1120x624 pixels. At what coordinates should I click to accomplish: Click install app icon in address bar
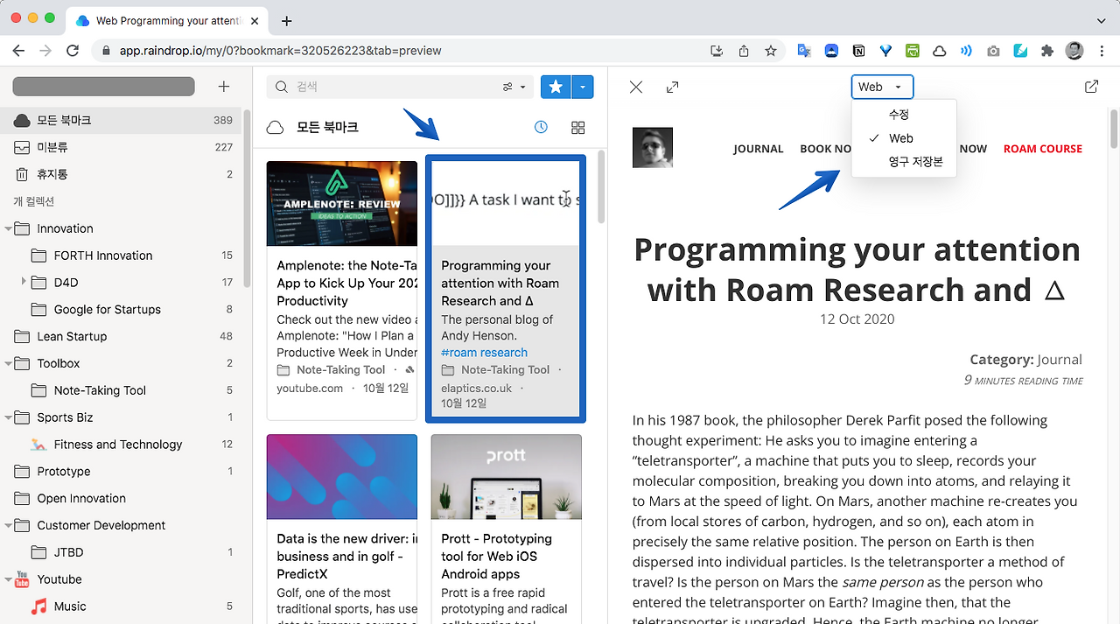(717, 51)
